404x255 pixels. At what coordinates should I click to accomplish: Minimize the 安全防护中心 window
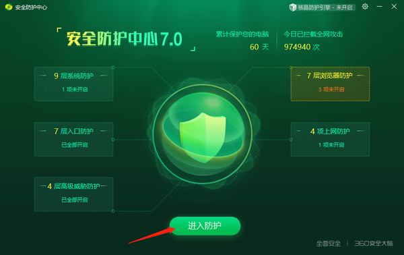pos(379,7)
